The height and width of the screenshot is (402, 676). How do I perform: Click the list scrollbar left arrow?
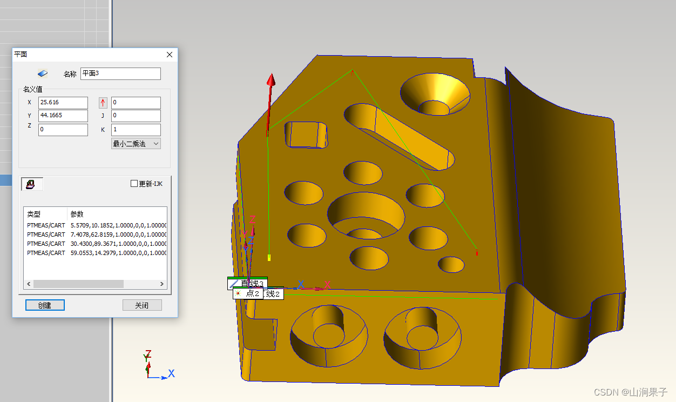(29, 284)
